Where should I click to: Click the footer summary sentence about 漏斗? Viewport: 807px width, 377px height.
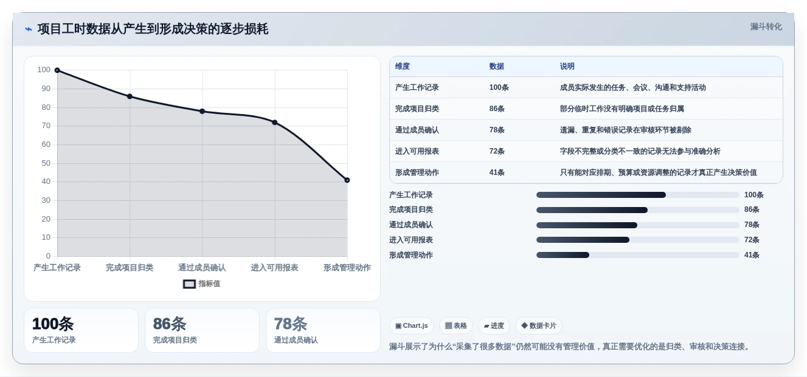coord(571,347)
